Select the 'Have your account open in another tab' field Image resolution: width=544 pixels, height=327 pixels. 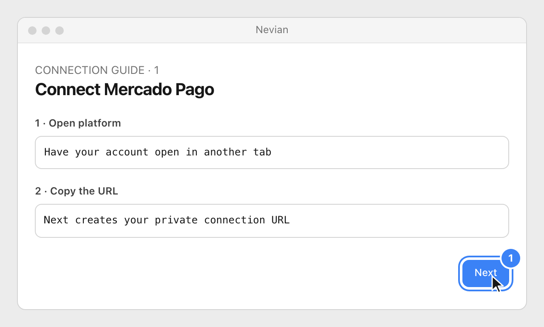click(272, 152)
